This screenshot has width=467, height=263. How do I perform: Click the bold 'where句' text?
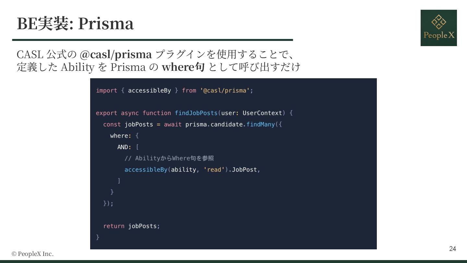pos(183,67)
